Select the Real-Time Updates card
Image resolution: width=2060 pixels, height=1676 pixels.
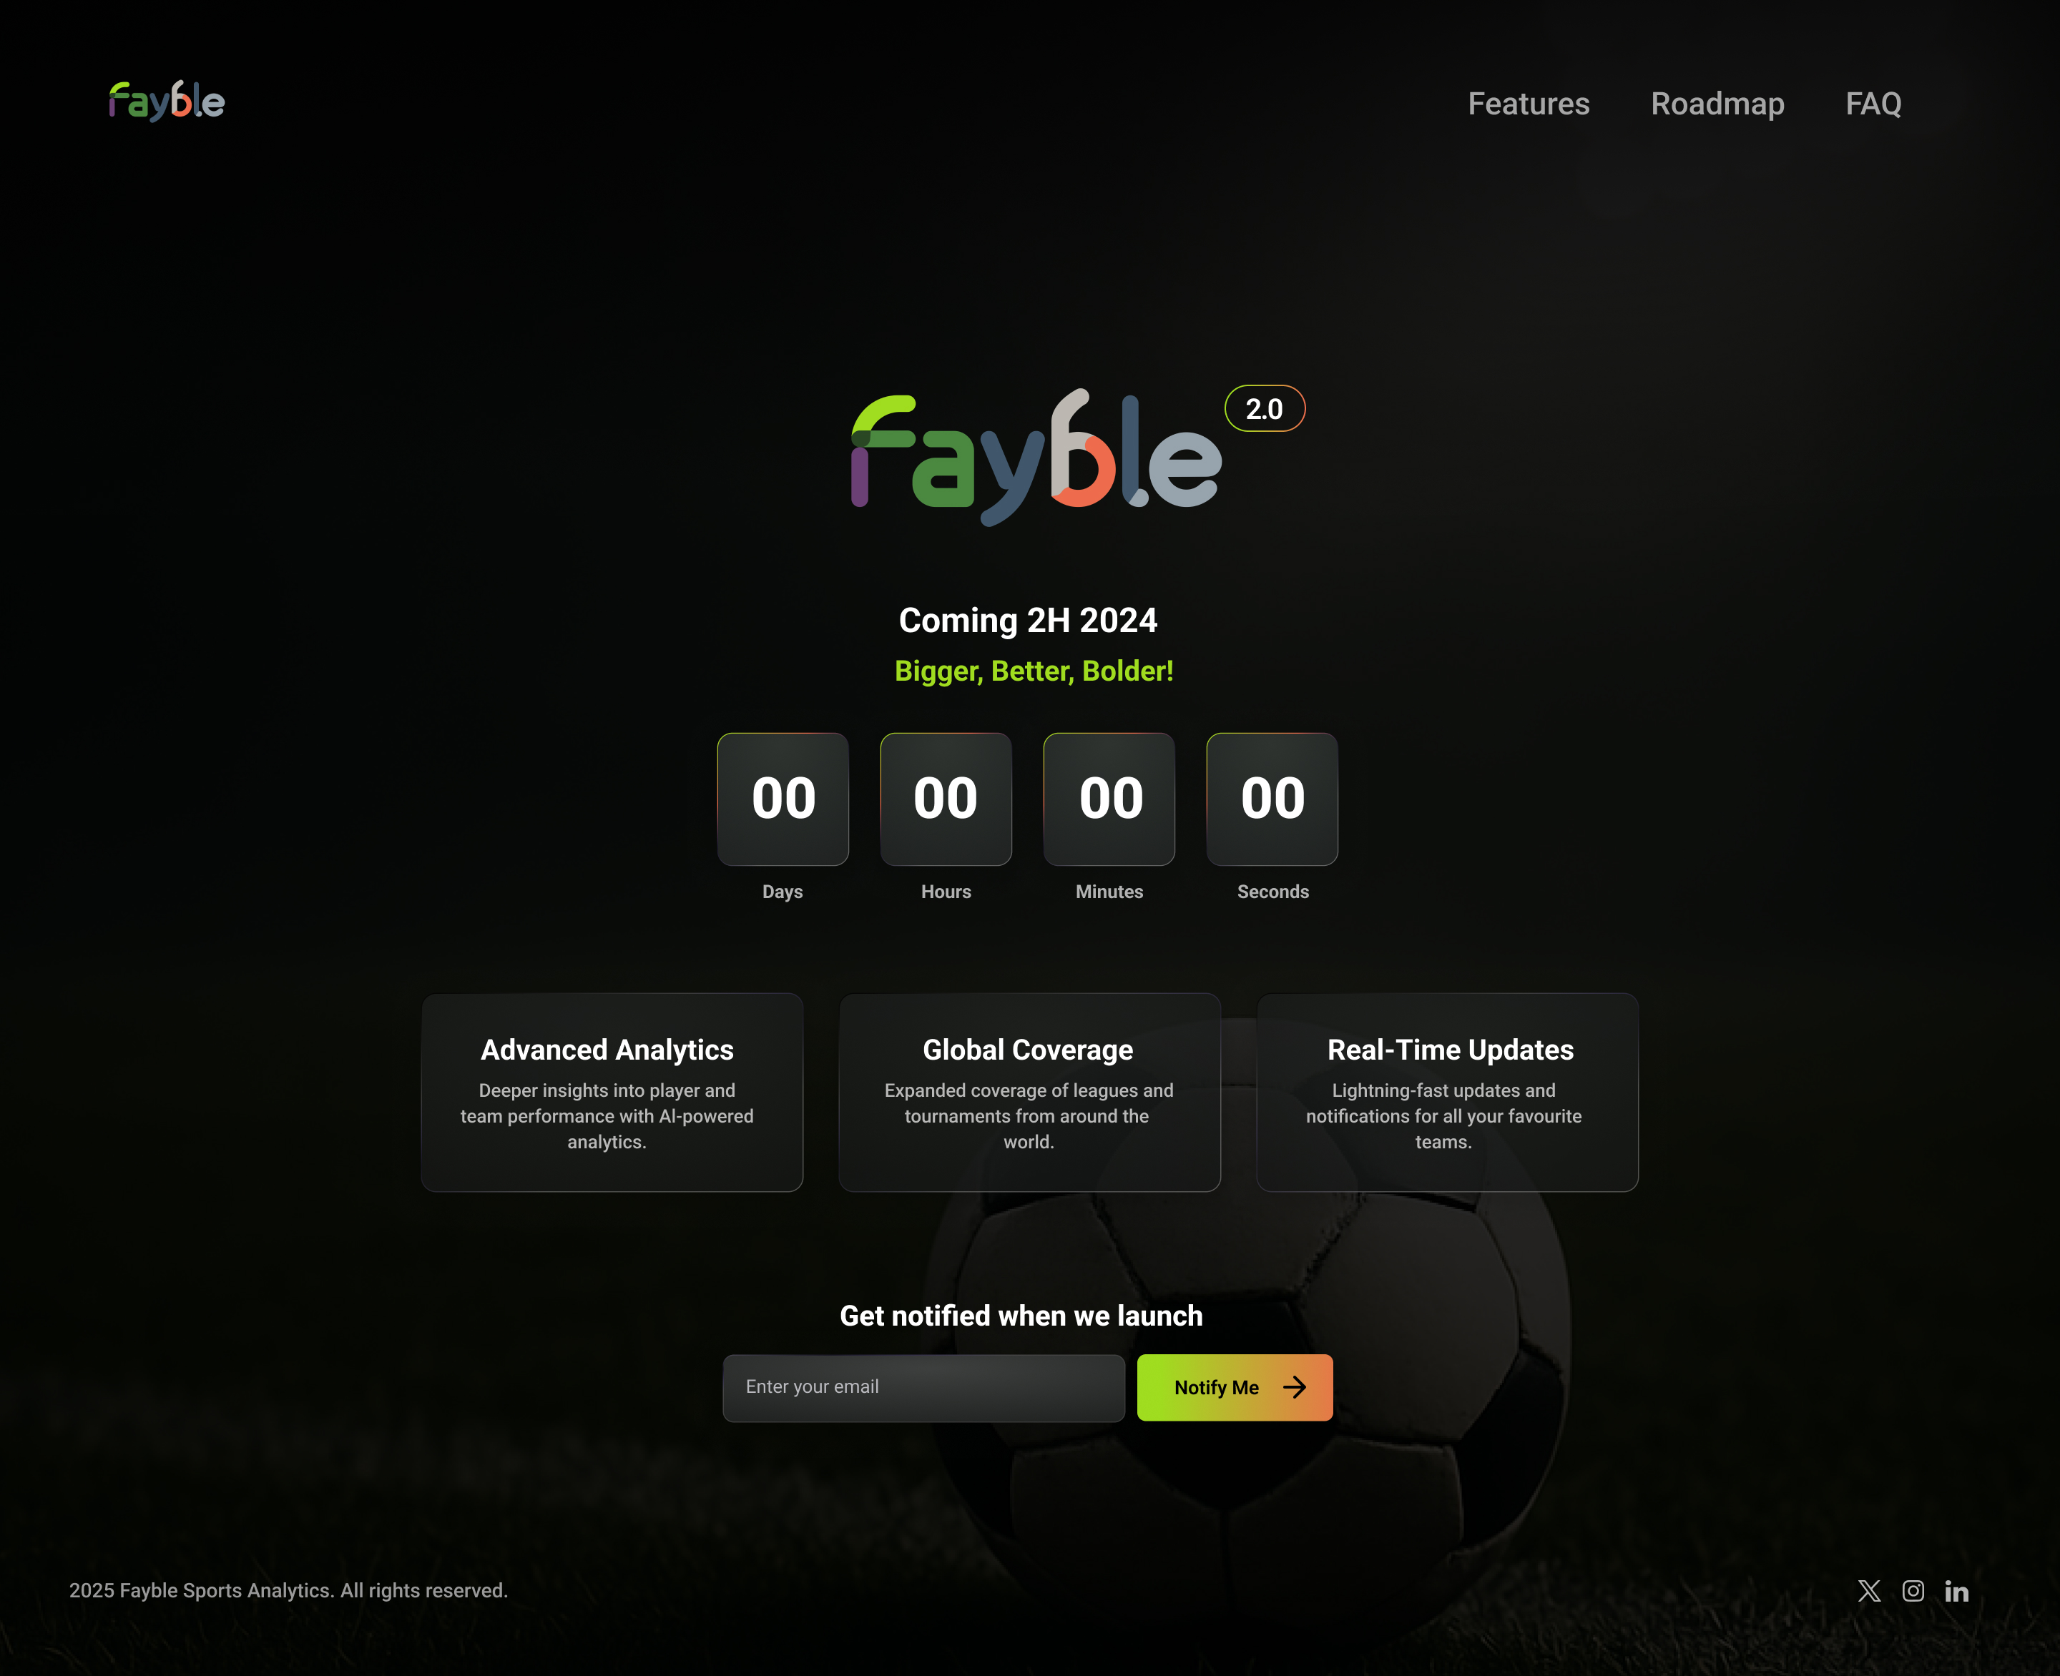[x=1447, y=1092]
